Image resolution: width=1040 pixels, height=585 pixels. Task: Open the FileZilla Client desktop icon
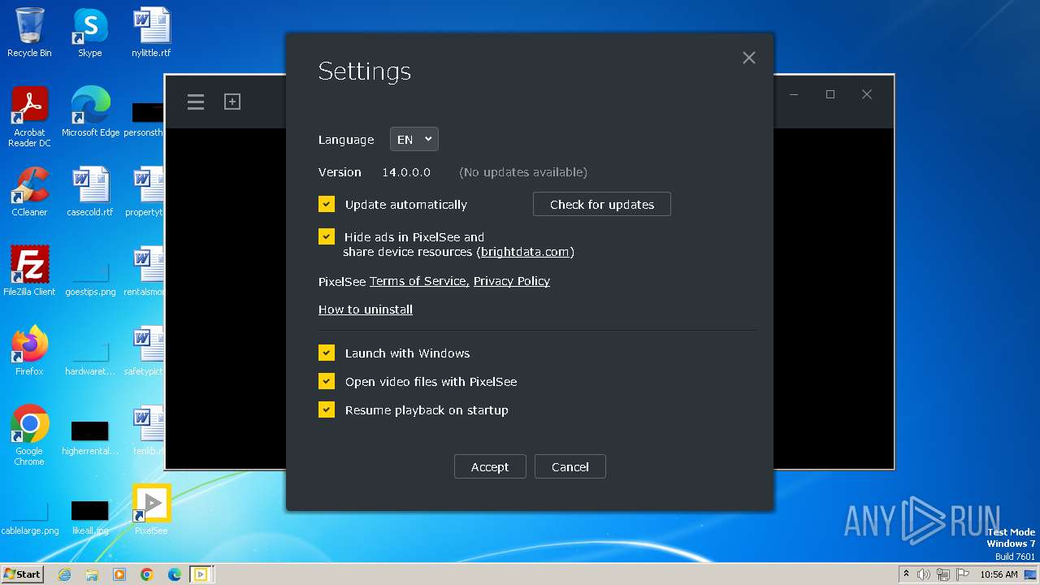(29, 271)
